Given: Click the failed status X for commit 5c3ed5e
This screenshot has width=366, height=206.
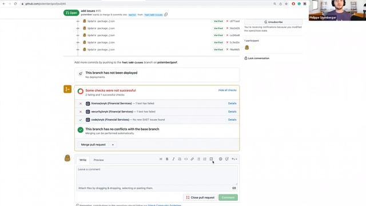Looking at the screenshot, I should coord(227,42).
